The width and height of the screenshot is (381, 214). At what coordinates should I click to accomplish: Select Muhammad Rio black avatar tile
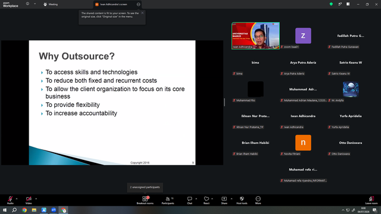(255, 89)
